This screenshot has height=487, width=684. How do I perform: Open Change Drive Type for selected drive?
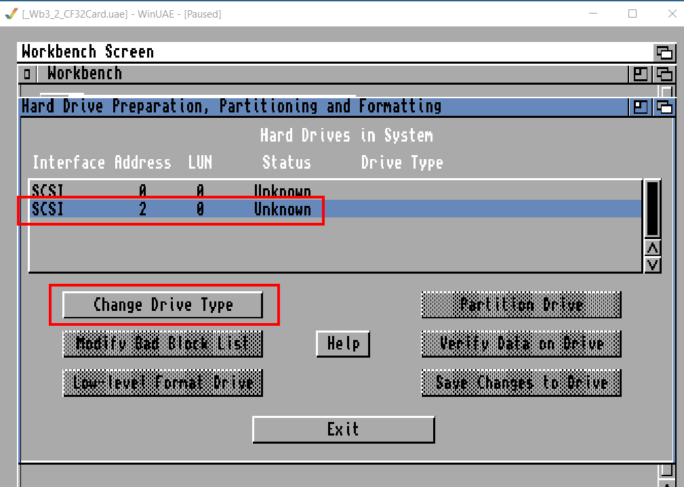pos(163,305)
